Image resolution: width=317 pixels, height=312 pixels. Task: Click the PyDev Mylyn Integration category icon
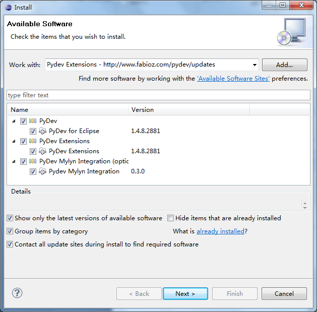(33, 161)
